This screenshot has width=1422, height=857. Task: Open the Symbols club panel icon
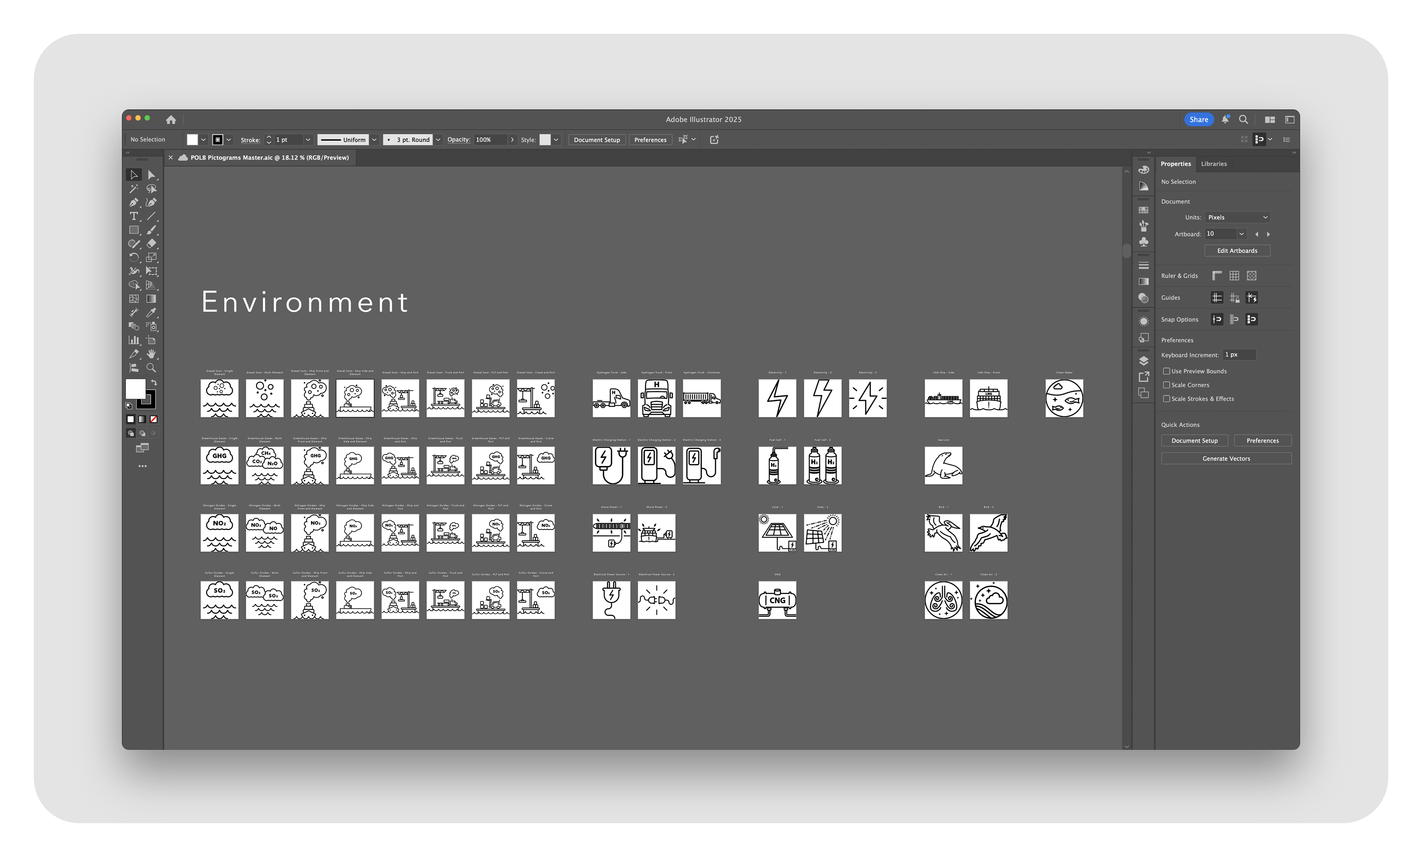(x=1143, y=242)
